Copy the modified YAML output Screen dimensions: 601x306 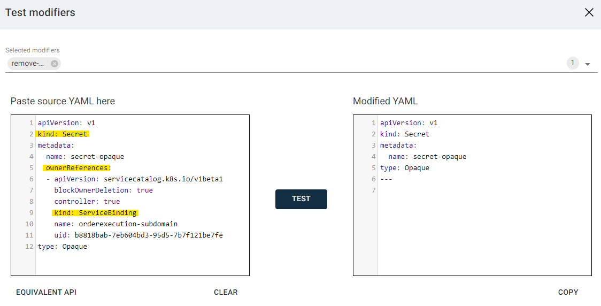tap(568, 292)
